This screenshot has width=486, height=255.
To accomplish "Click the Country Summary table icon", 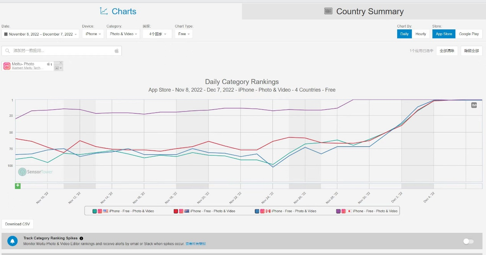I will (328, 11).
